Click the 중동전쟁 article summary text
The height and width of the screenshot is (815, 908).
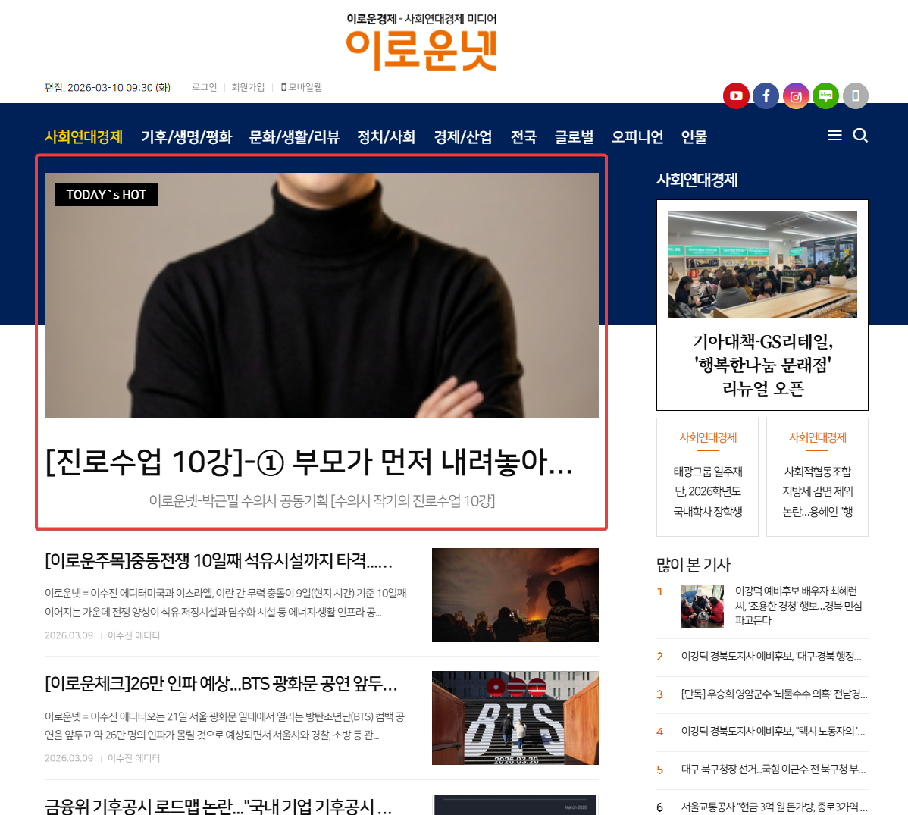tap(226, 603)
